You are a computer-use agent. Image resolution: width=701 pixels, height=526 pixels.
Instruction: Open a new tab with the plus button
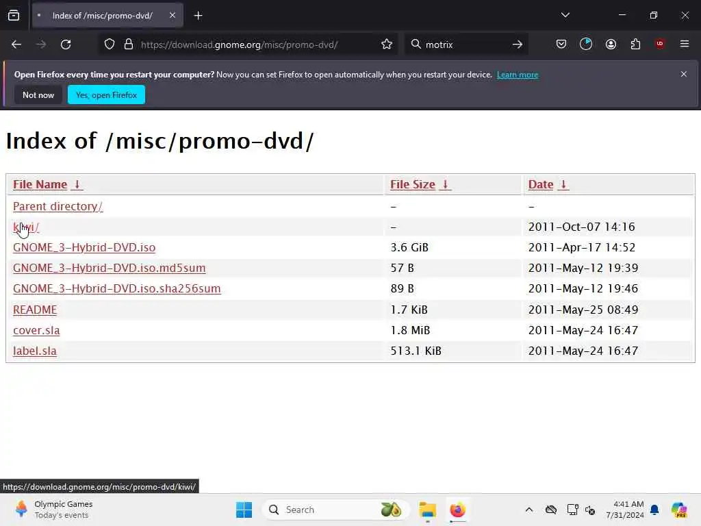click(198, 16)
